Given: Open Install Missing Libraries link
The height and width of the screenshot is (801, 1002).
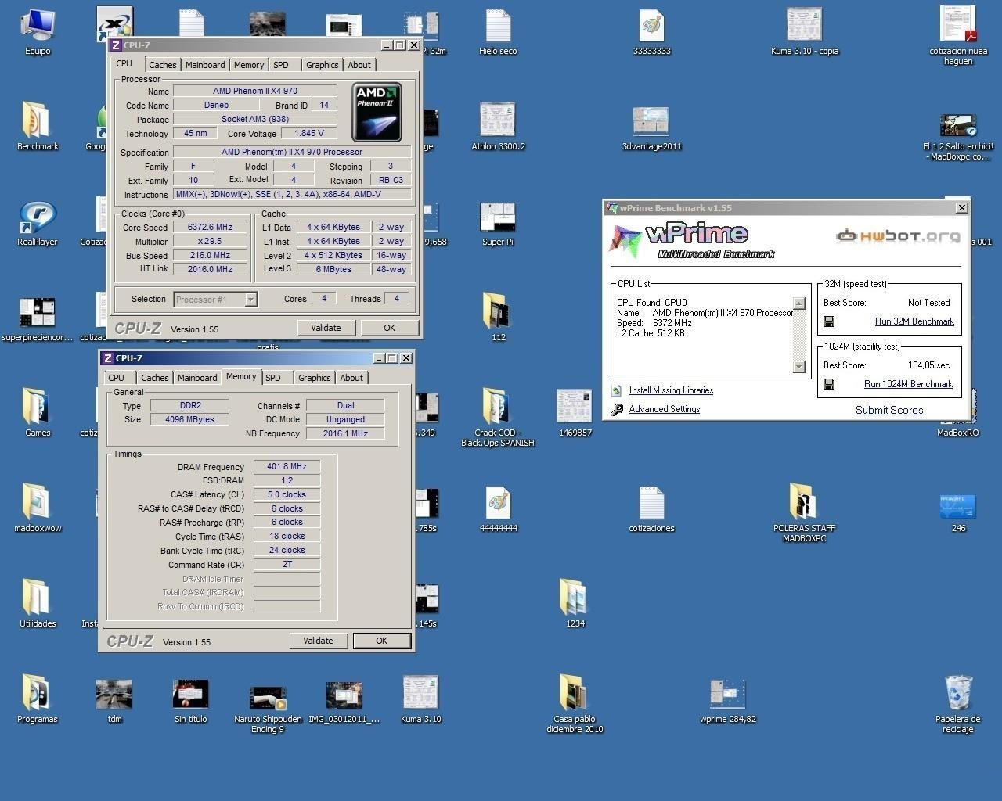Looking at the screenshot, I should point(671,390).
